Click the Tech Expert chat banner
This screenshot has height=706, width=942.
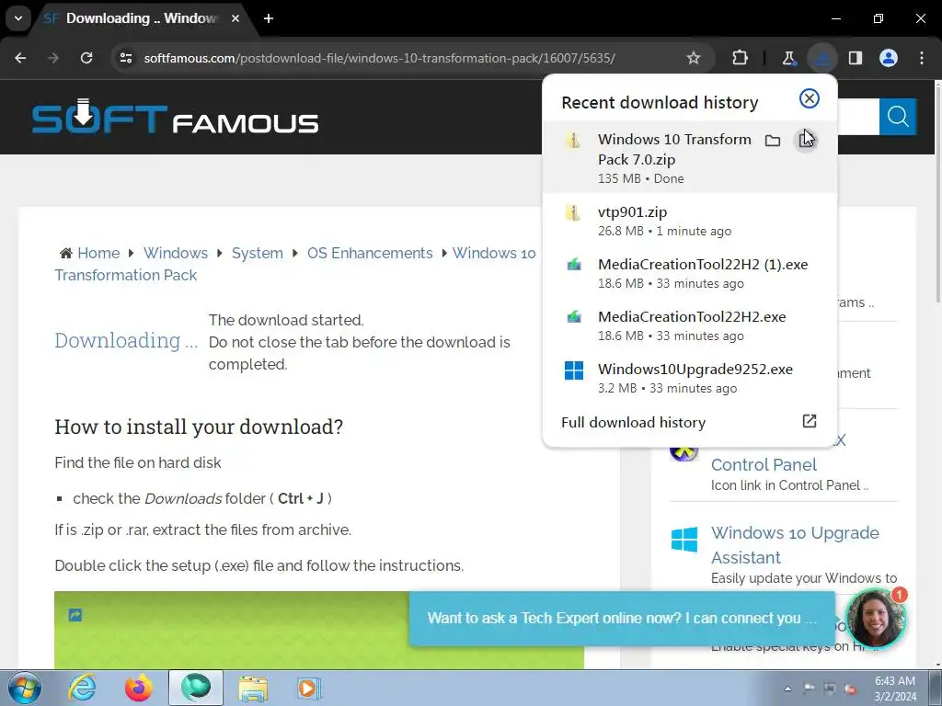(621, 619)
